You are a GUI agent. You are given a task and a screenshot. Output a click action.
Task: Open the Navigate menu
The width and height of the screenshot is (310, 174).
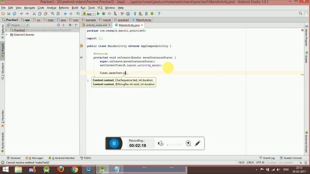point(30,8)
